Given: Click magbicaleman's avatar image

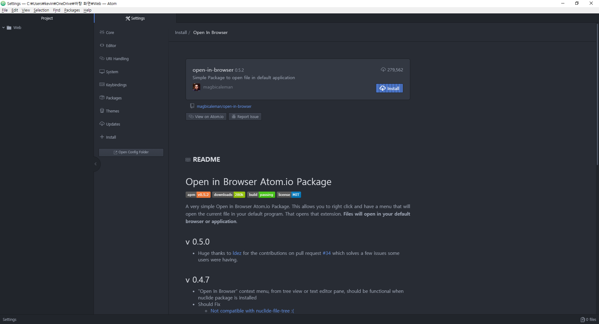Looking at the screenshot, I should click(x=197, y=87).
